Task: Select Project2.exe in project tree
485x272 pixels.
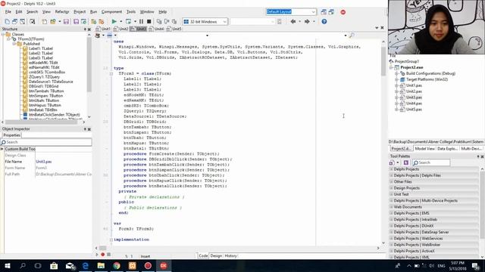Action: pyautogui.click(x=411, y=67)
